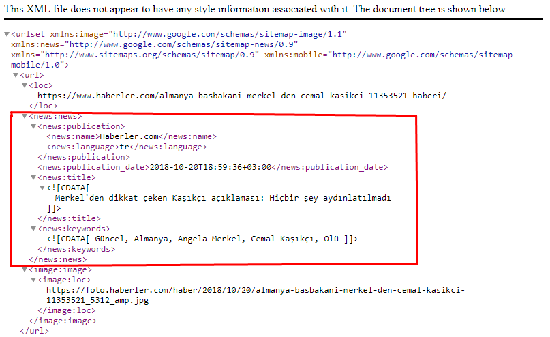Collapse the urlset root node triangle
Viewport: 550px width, 337px height.
point(7,34)
